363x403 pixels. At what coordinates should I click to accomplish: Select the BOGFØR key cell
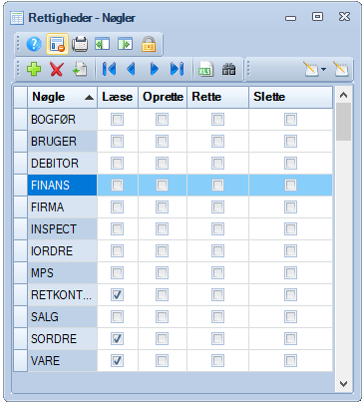point(62,119)
